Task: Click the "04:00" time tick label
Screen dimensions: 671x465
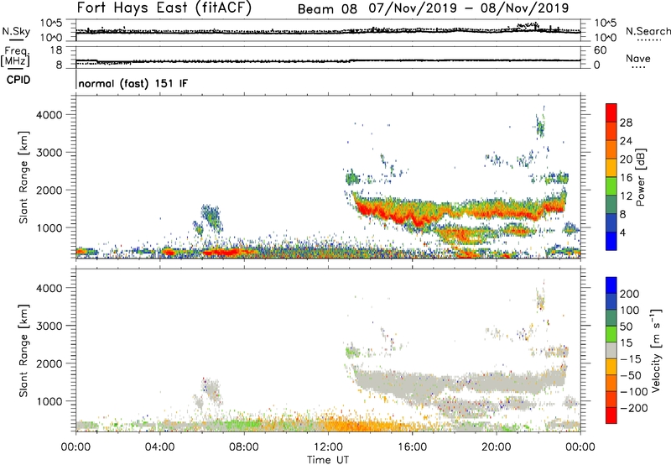Action: (x=159, y=447)
